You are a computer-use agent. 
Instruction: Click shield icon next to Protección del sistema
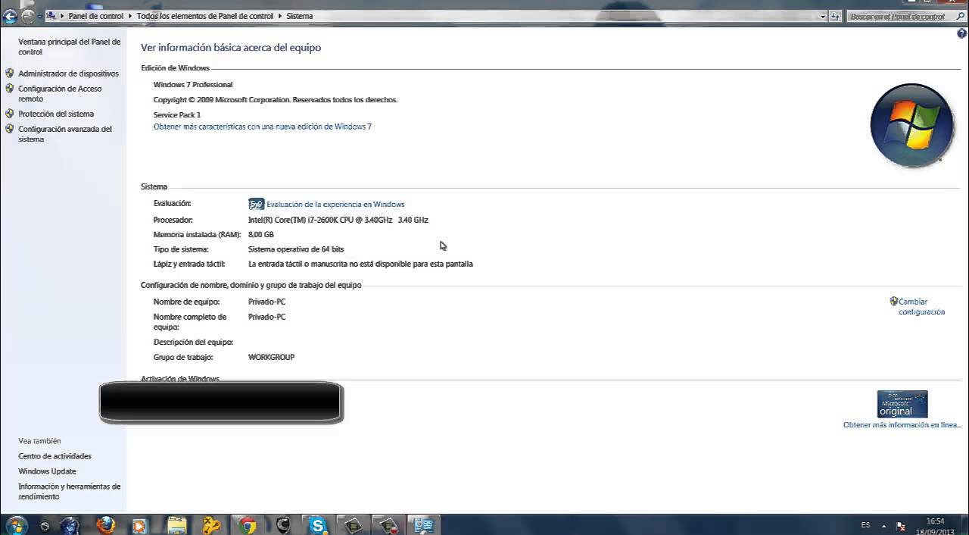pyautogui.click(x=9, y=114)
